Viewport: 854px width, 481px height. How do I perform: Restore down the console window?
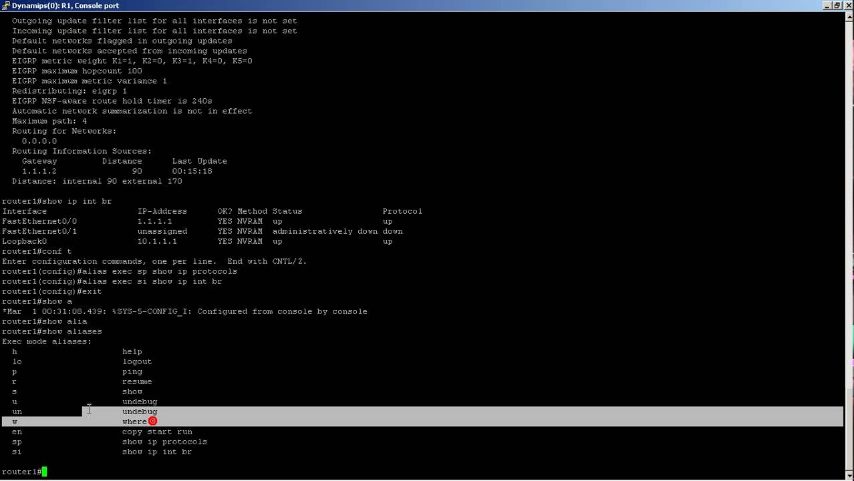pyautogui.click(x=837, y=5)
